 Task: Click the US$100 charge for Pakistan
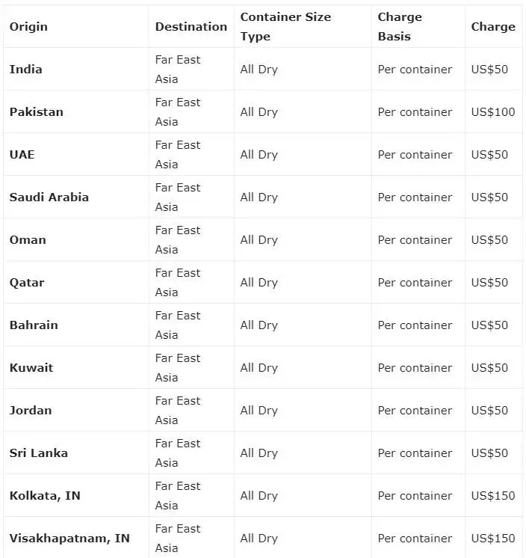492,111
